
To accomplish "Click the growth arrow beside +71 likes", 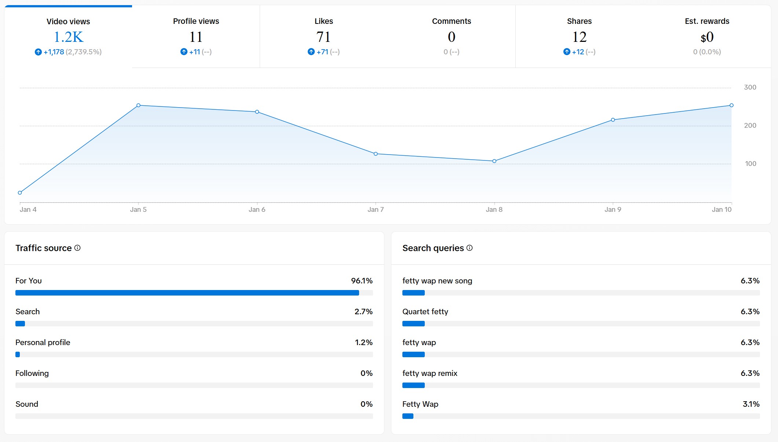I will [311, 52].
